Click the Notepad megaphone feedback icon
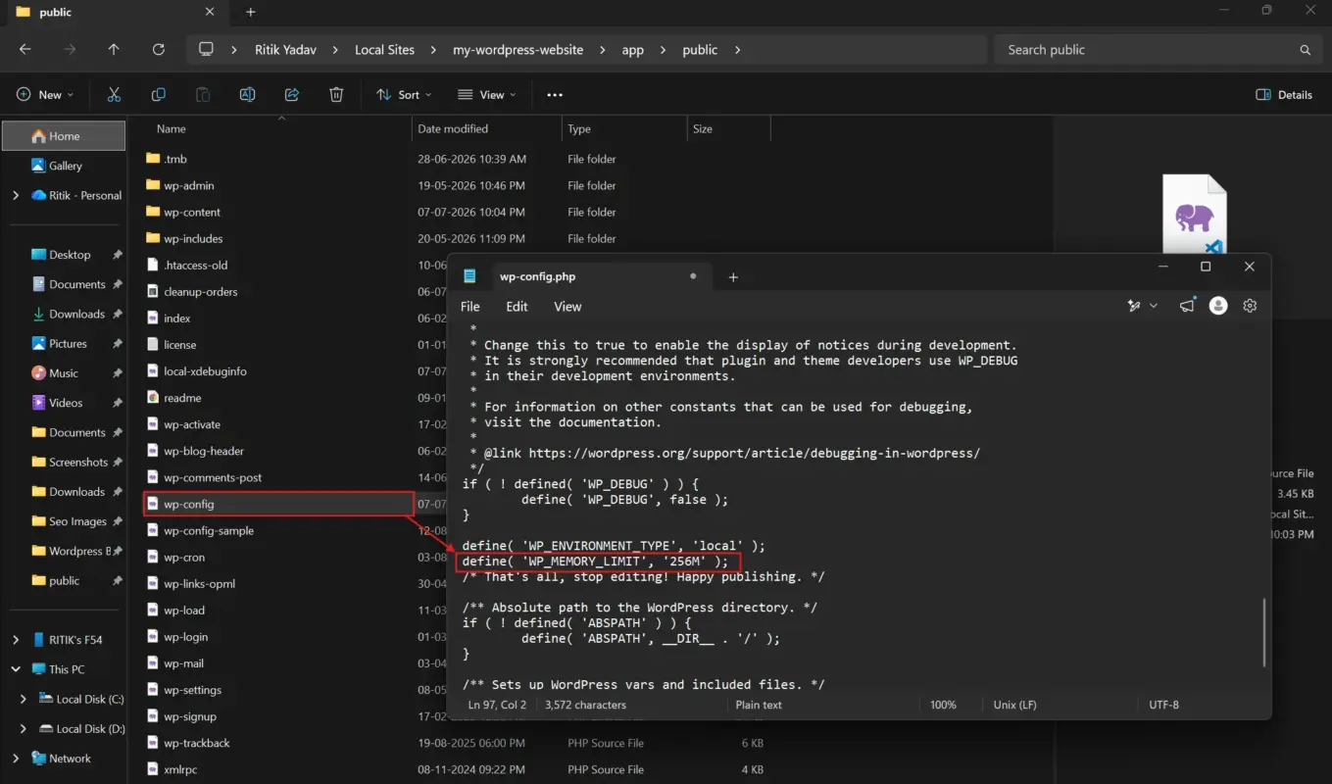 [x=1187, y=306]
